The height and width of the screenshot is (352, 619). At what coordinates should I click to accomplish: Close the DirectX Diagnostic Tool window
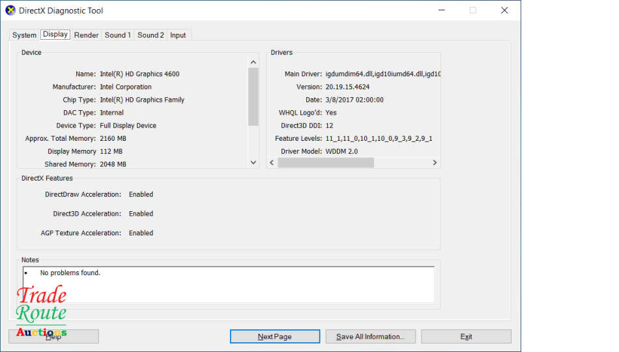click(x=504, y=10)
